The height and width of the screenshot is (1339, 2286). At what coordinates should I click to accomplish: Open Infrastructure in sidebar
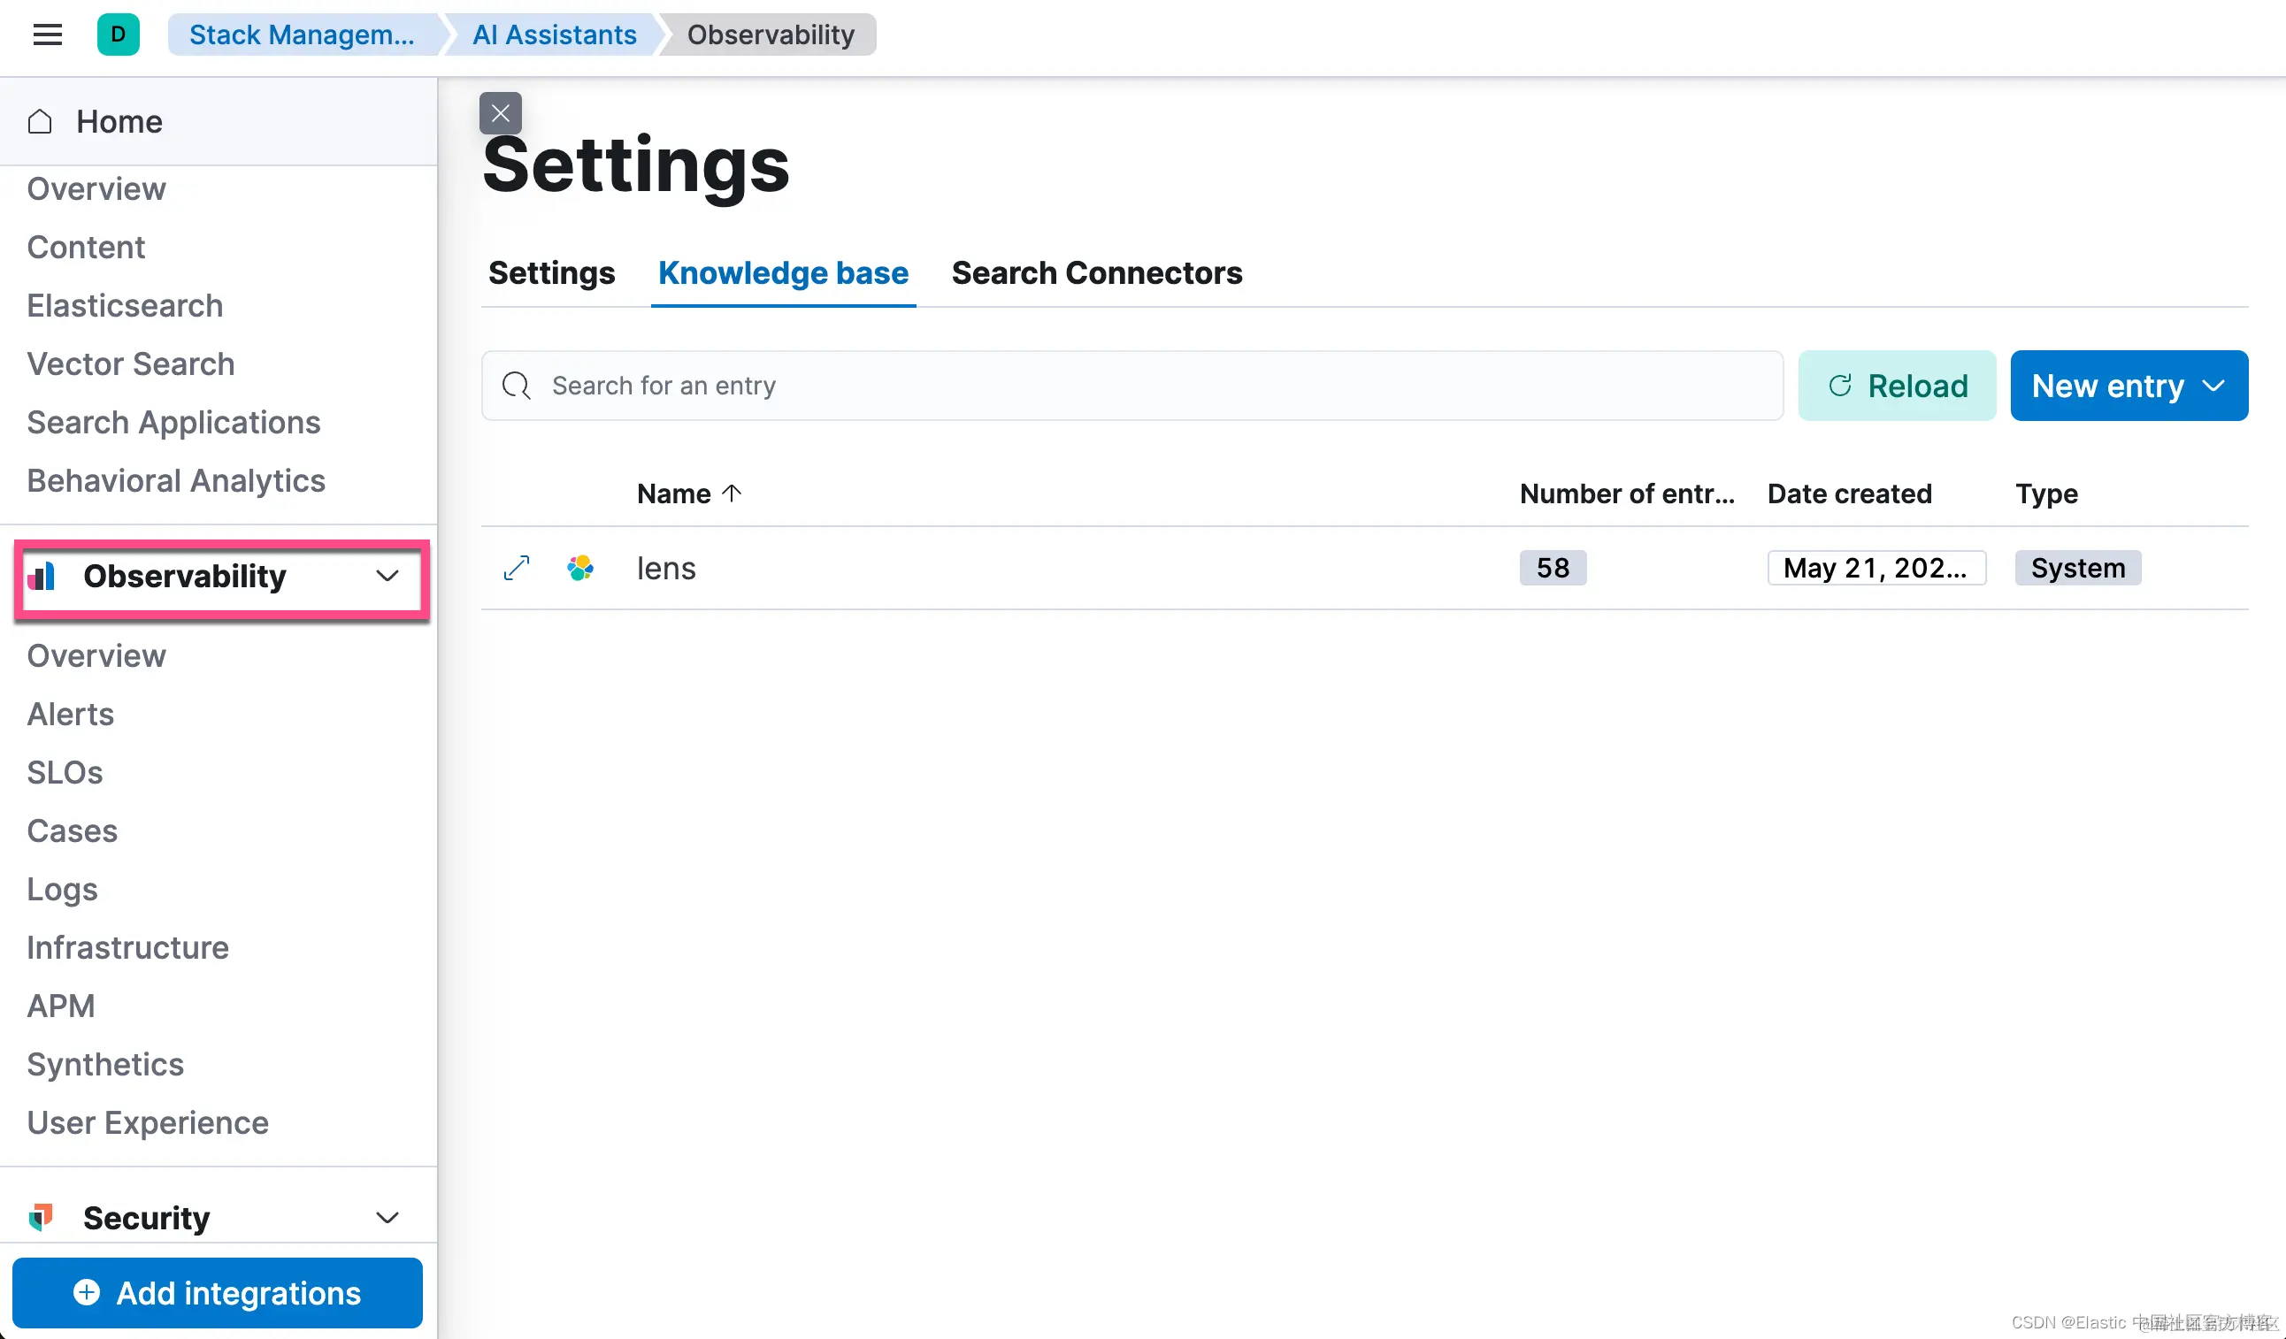click(x=128, y=947)
